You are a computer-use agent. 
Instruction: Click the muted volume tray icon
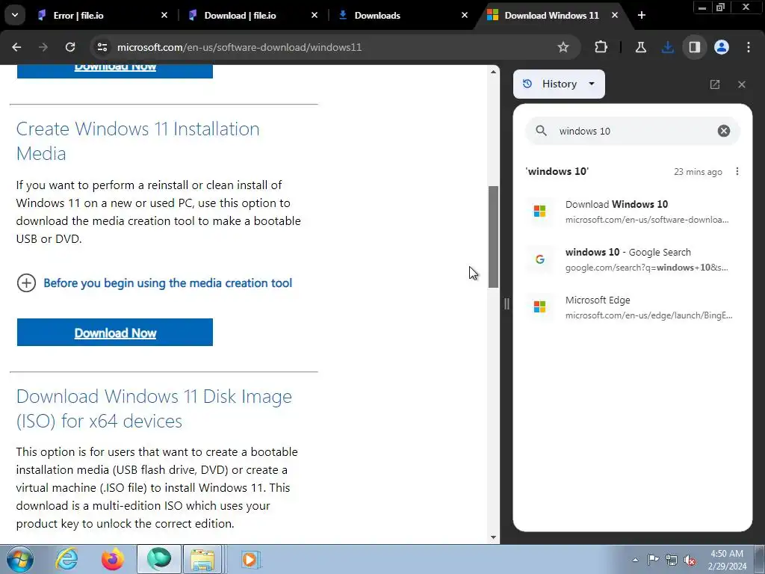pyautogui.click(x=690, y=560)
